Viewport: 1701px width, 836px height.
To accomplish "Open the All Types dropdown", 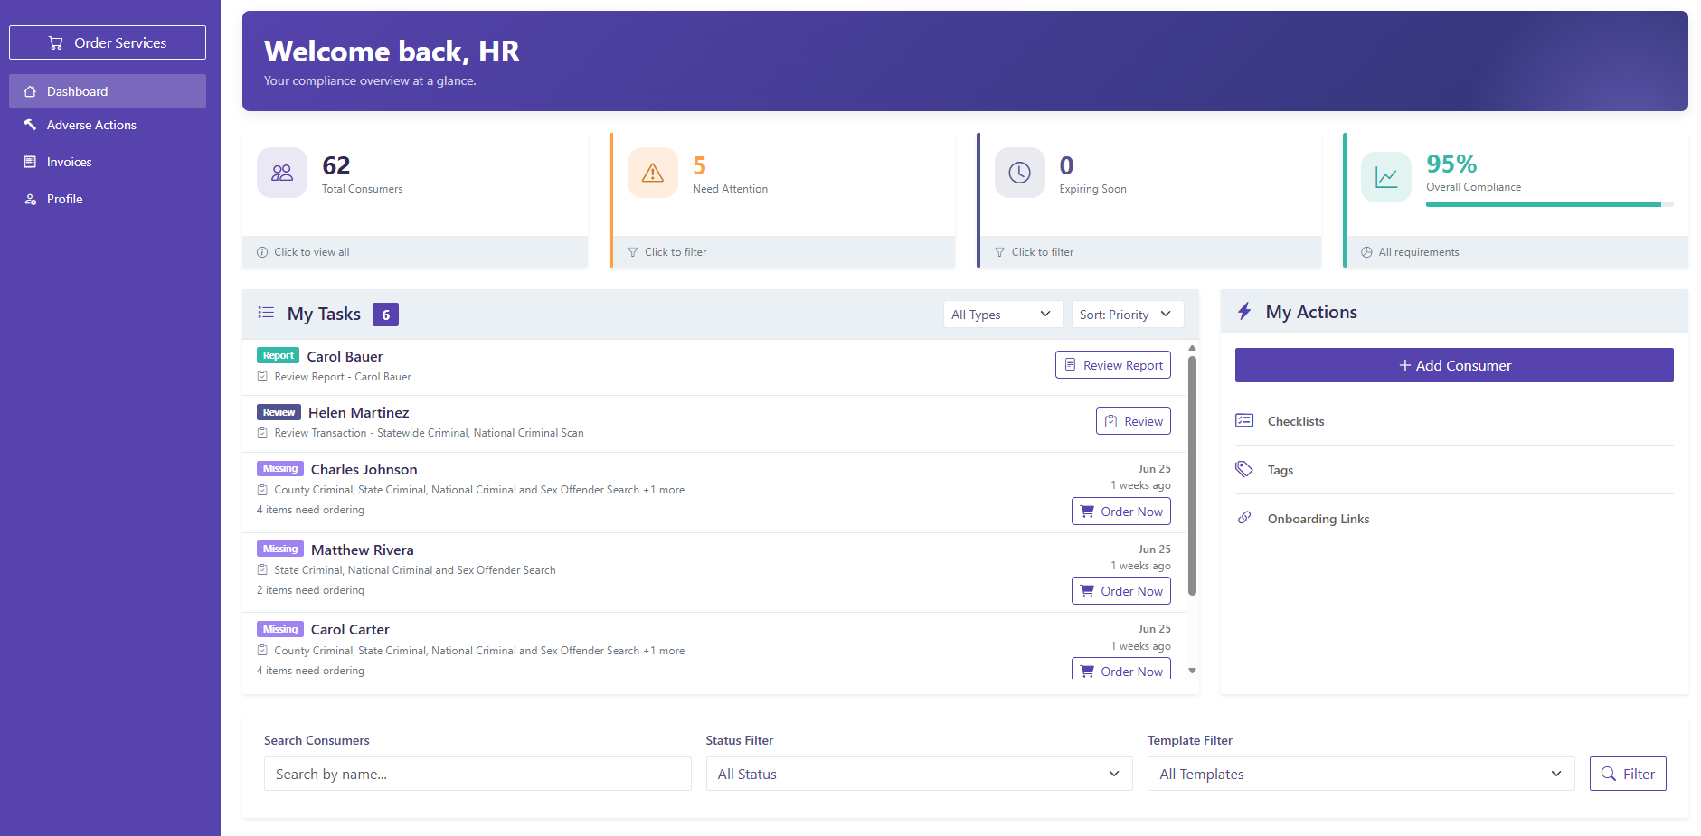I will point(1002,315).
